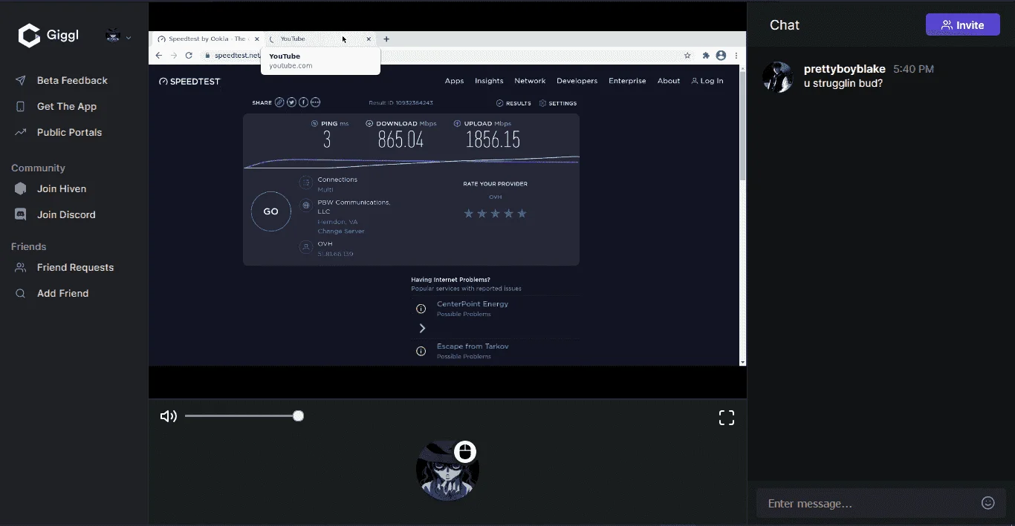Click Join Discord community link
Viewport: 1015px width, 526px height.
tap(66, 214)
